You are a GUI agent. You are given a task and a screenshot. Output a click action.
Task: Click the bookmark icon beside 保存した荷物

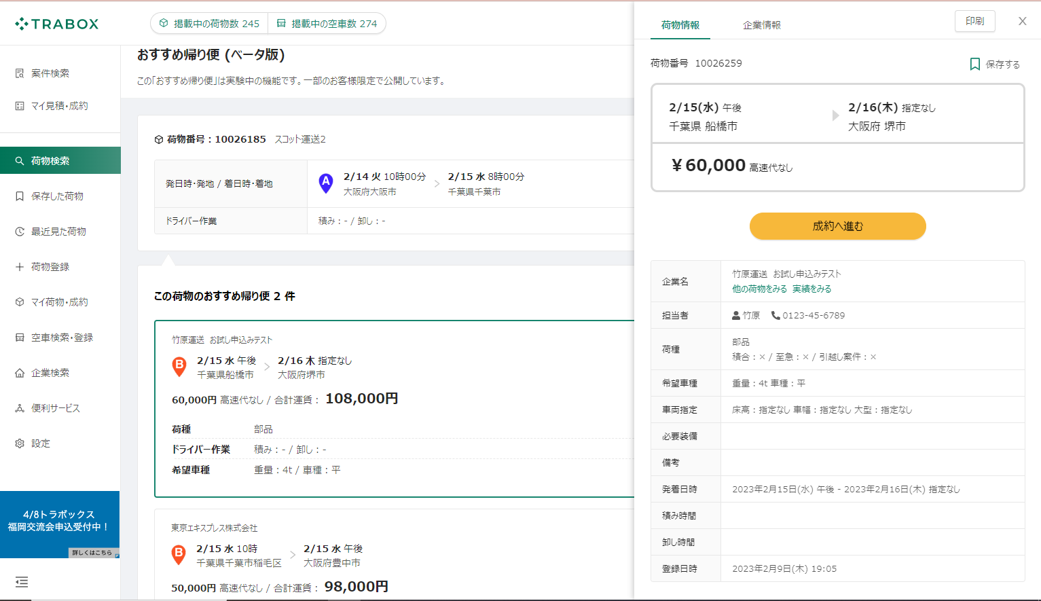click(20, 196)
